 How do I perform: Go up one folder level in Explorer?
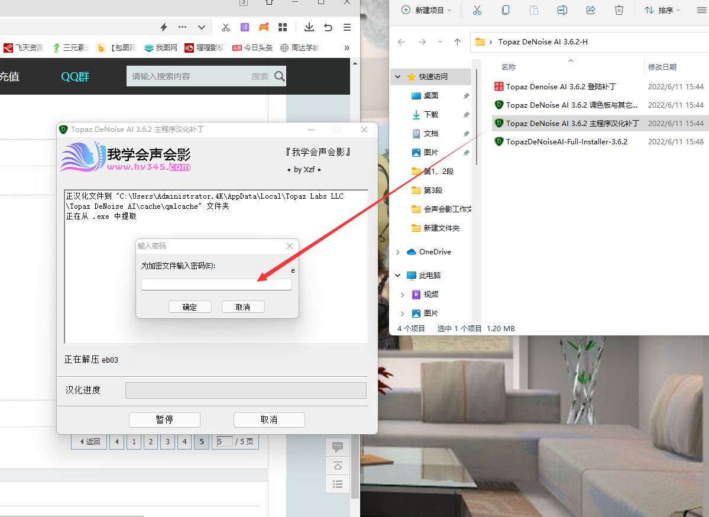(x=457, y=42)
